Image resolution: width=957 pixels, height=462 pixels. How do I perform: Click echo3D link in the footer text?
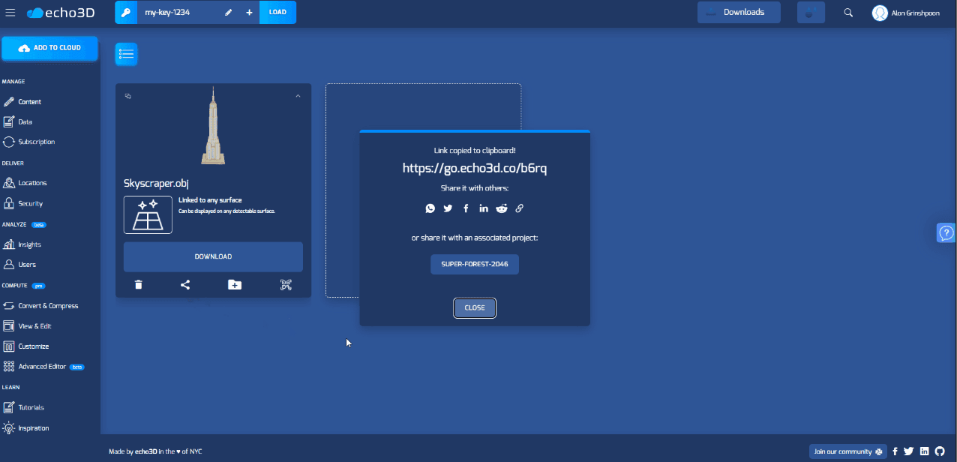pos(146,451)
